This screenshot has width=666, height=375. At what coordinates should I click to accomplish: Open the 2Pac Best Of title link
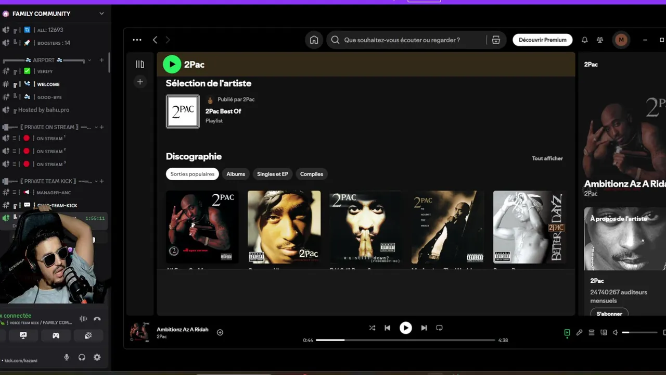[223, 111]
